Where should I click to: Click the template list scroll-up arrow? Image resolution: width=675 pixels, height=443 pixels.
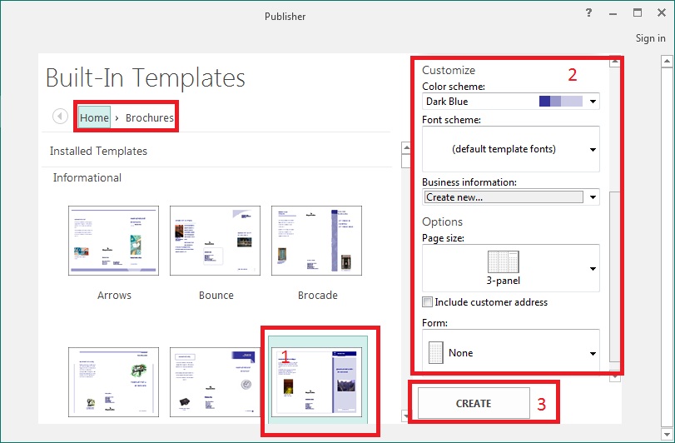pyautogui.click(x=406, y=147)
